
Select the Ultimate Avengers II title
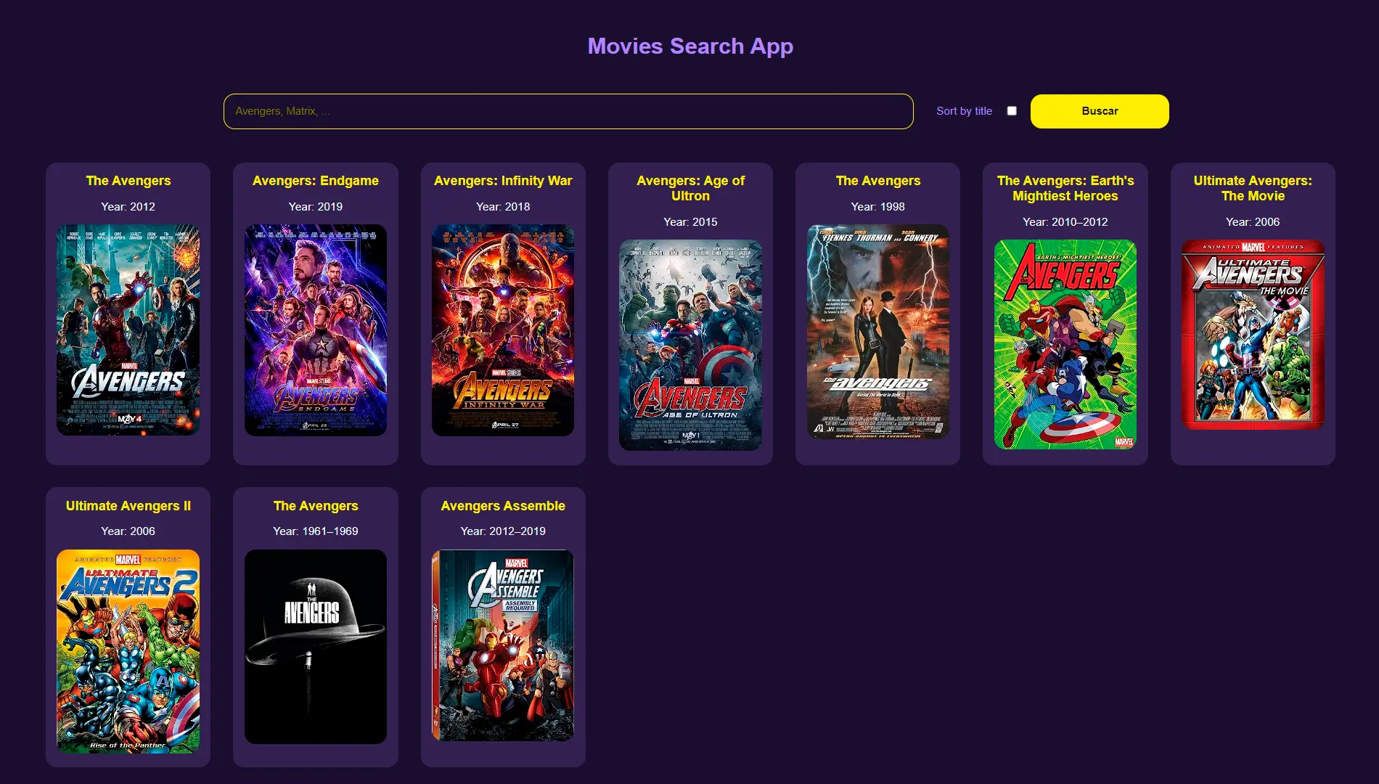128,506
